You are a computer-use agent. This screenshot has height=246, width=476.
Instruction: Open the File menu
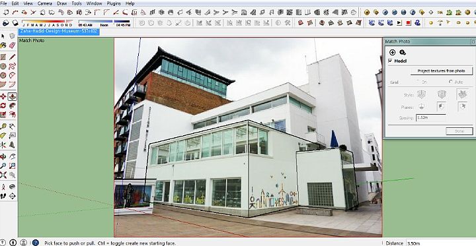4,3
